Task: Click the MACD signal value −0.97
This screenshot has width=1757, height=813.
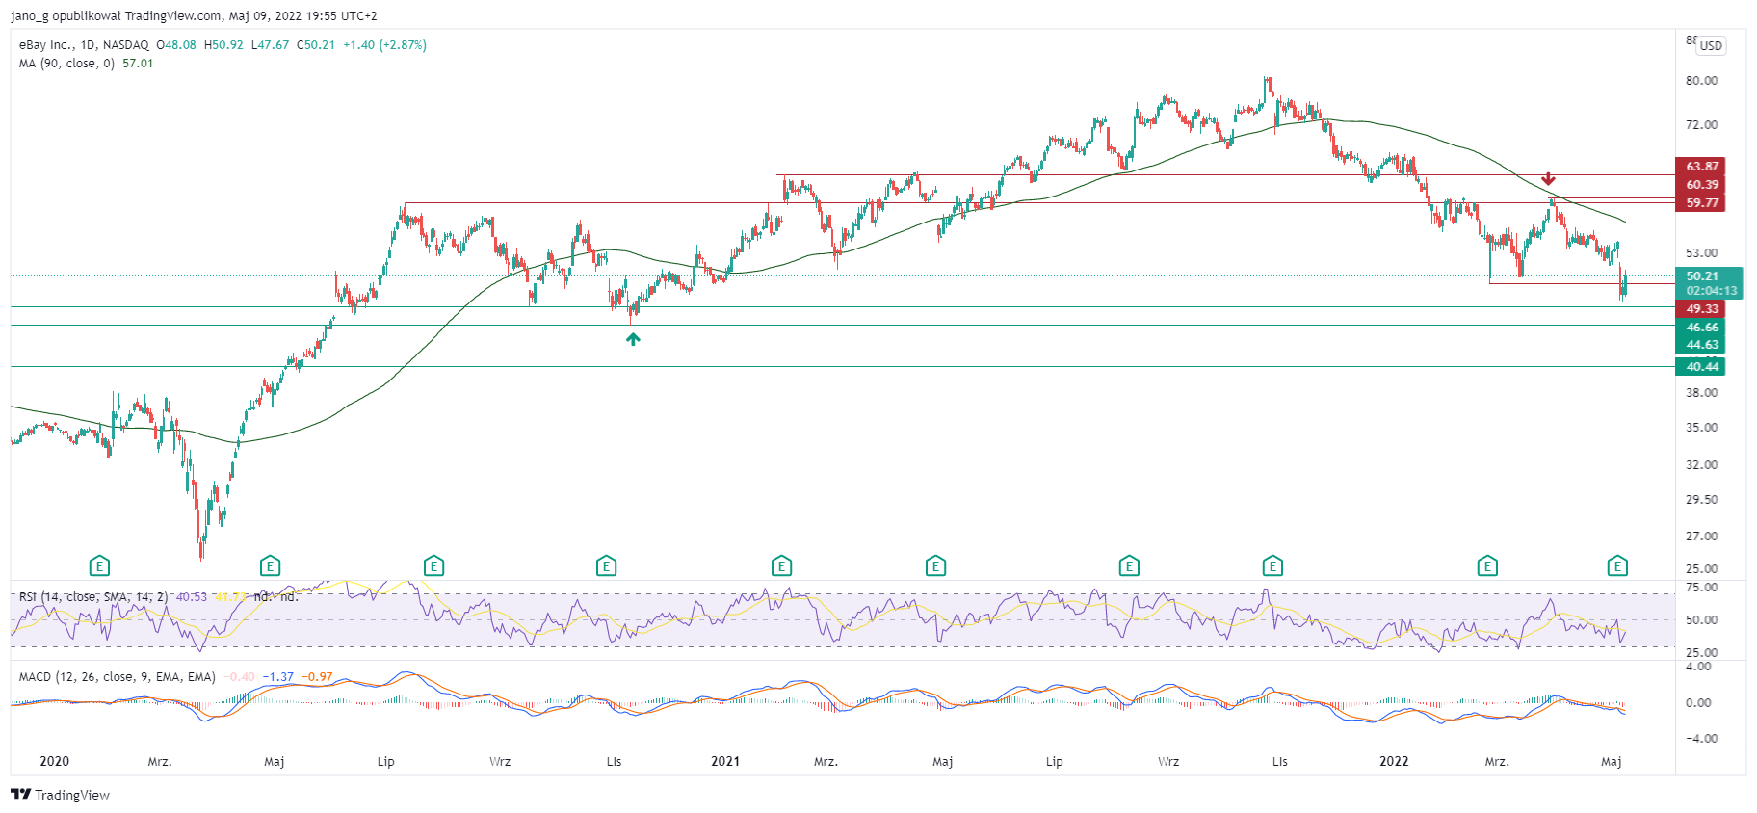Action: (x=317, y=677)
